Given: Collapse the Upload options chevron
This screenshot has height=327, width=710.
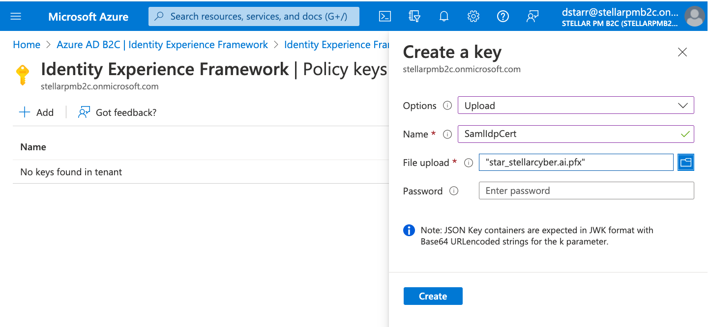Looking at the screenshot, I should pyautogui.click(x=682, y=105).
